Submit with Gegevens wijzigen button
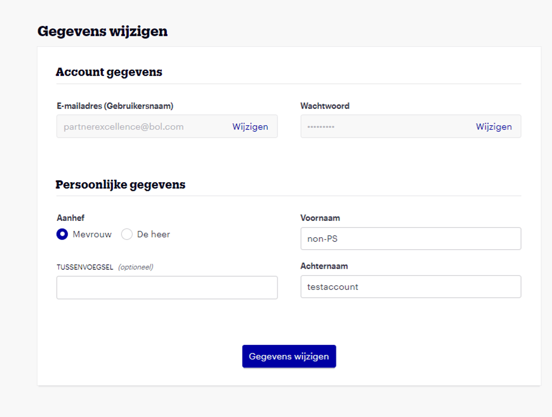Image resolution: width=552 pixels, height=417 pixels. (289, 356)
